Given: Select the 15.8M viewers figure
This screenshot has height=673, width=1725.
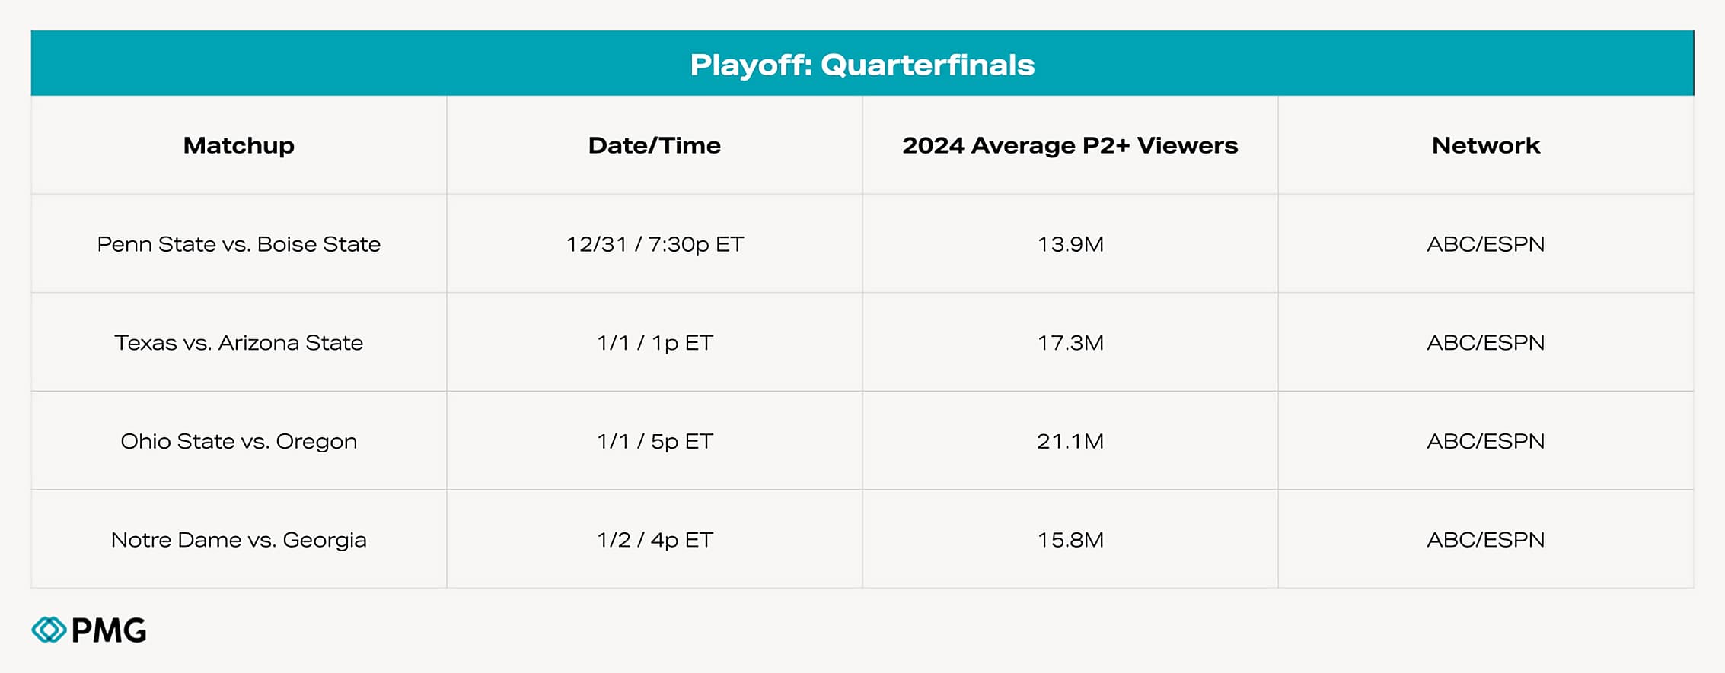Looking at the screenshot, I should click(1070, 540).
